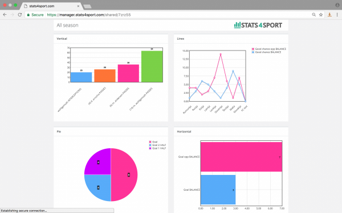Select the stats4sport.com browser tab
342x213 pixels.
(x=51, y=6)
